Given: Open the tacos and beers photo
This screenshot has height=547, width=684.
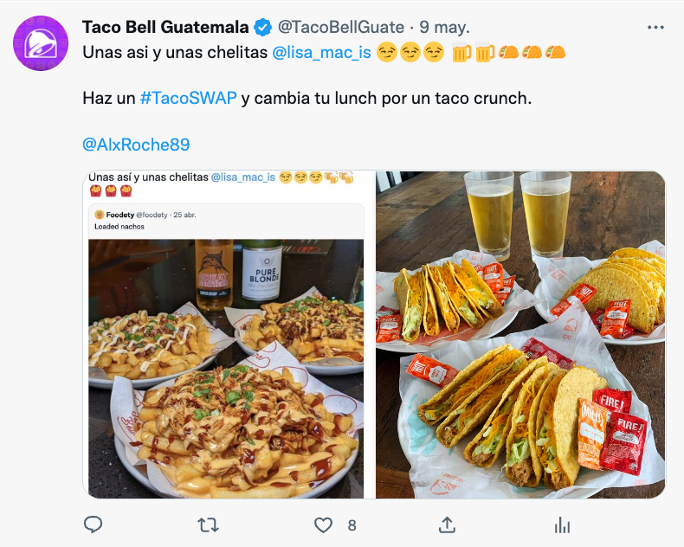Looking at the screenshot, I should coord(520,335).
